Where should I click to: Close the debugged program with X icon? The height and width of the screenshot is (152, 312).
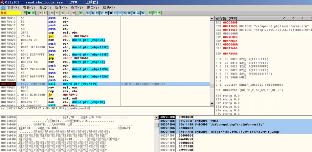tap(34, 13)
